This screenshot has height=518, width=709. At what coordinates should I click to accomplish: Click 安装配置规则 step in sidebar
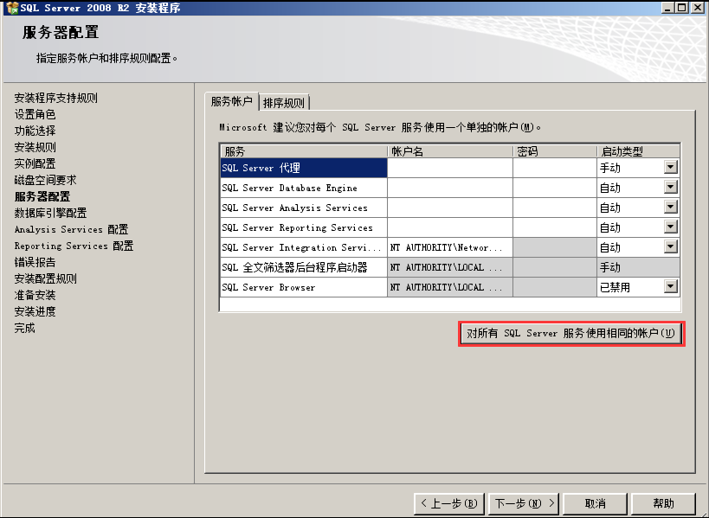[x=45, y=278]
